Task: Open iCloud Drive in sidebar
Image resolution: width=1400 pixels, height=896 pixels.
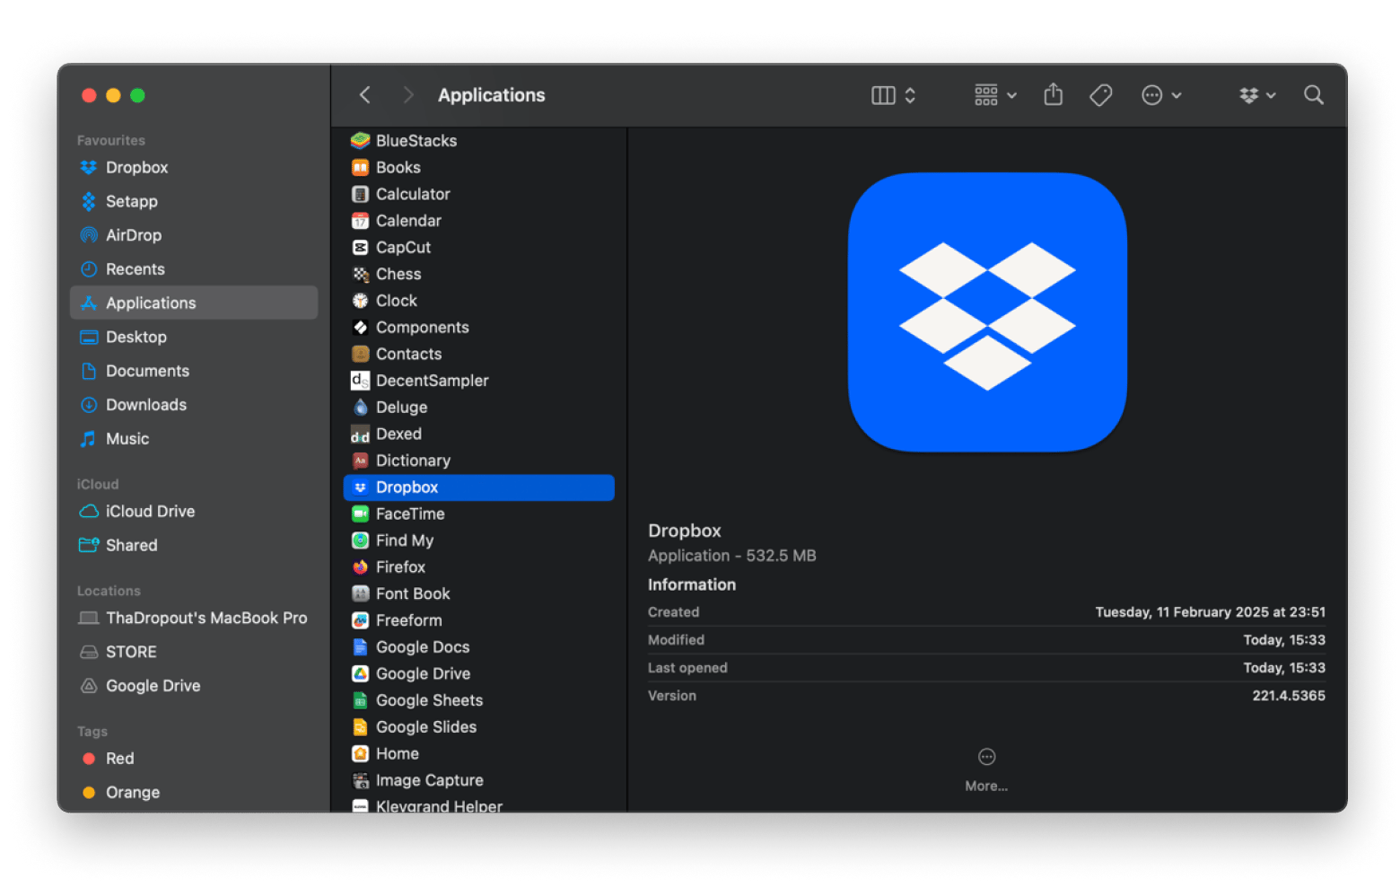Action: click(150, 512)
